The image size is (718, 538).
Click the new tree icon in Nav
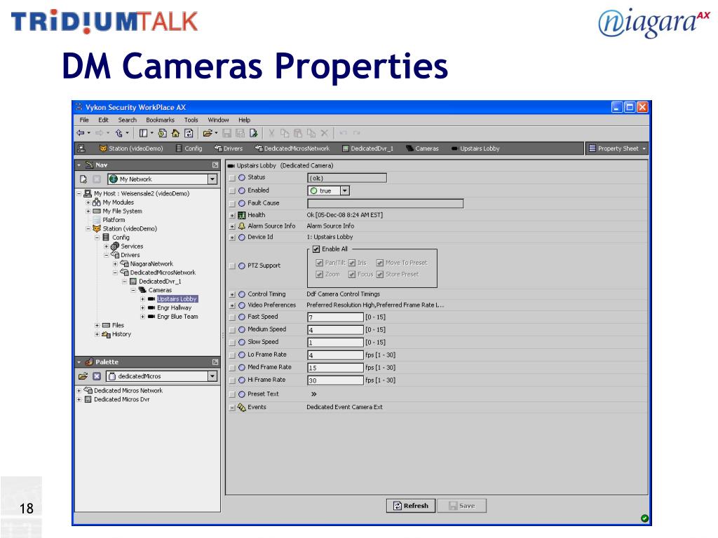pos(83,179)
